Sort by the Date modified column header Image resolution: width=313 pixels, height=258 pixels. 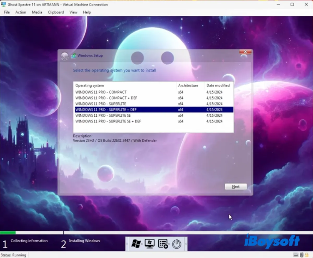click(x=218, y=85)
